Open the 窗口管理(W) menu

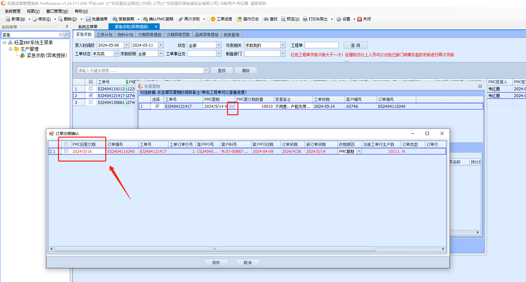pos(57,11)
